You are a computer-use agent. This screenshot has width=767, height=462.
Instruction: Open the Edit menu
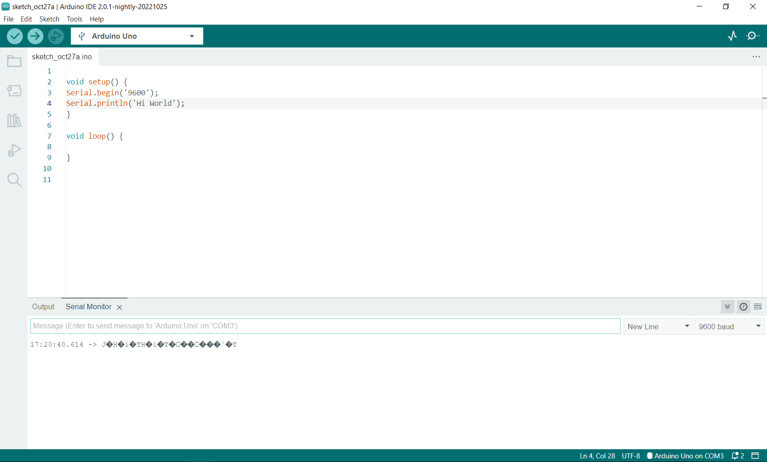[x=26, y=19]
